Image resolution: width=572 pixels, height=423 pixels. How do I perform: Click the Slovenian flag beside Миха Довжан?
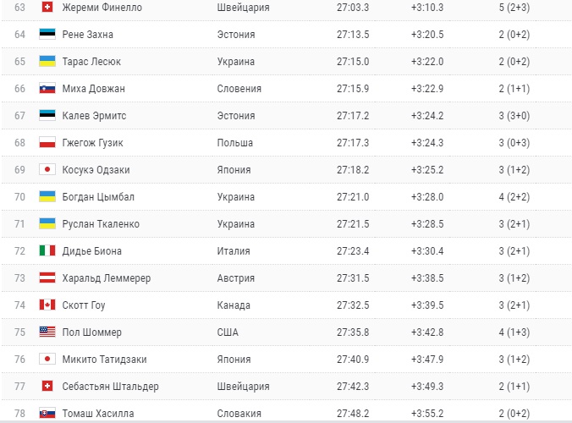coord(47,89)
